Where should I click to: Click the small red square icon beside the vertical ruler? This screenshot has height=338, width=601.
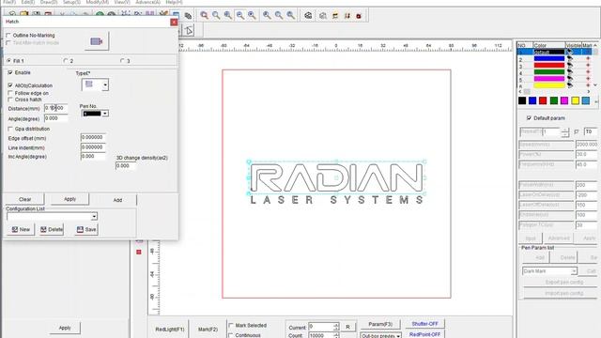[139, 252]
